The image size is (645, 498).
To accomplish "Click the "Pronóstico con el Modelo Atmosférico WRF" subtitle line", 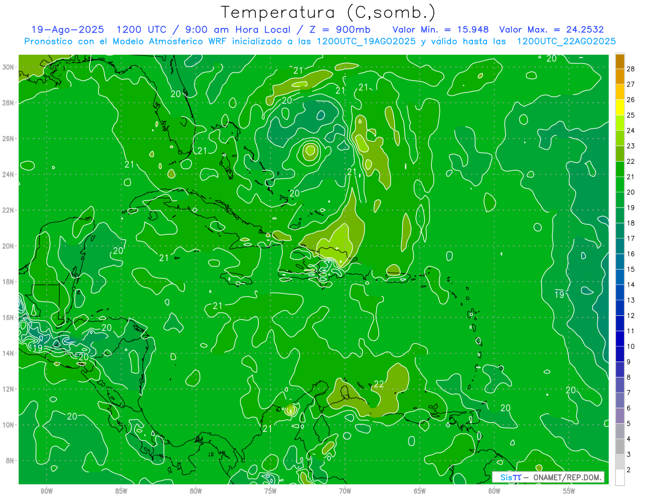I will click(320, 41).
